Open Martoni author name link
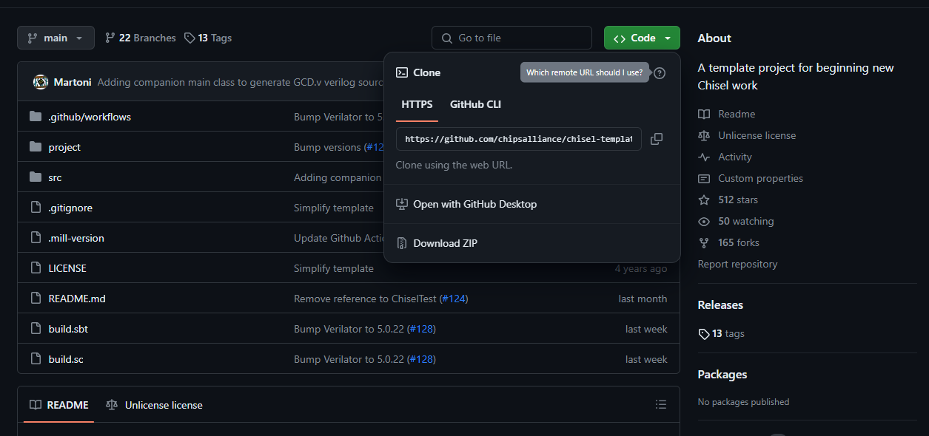The width and height of the screenshot is (929, 436). (73, 82)
